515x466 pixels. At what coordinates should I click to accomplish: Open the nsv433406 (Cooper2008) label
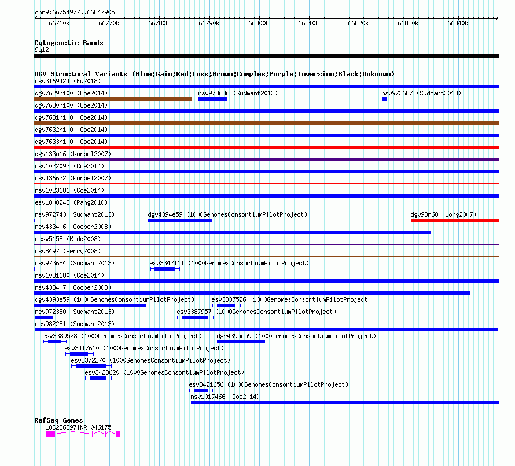73,227
